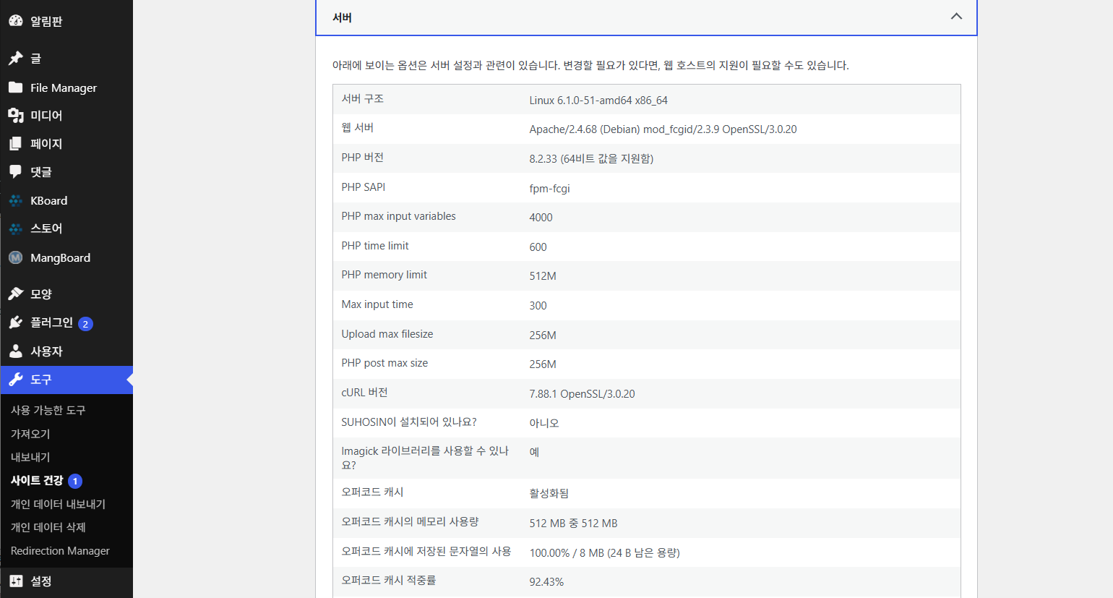Click the SUHOSIN row value 아니오

(x=544, y=423)
